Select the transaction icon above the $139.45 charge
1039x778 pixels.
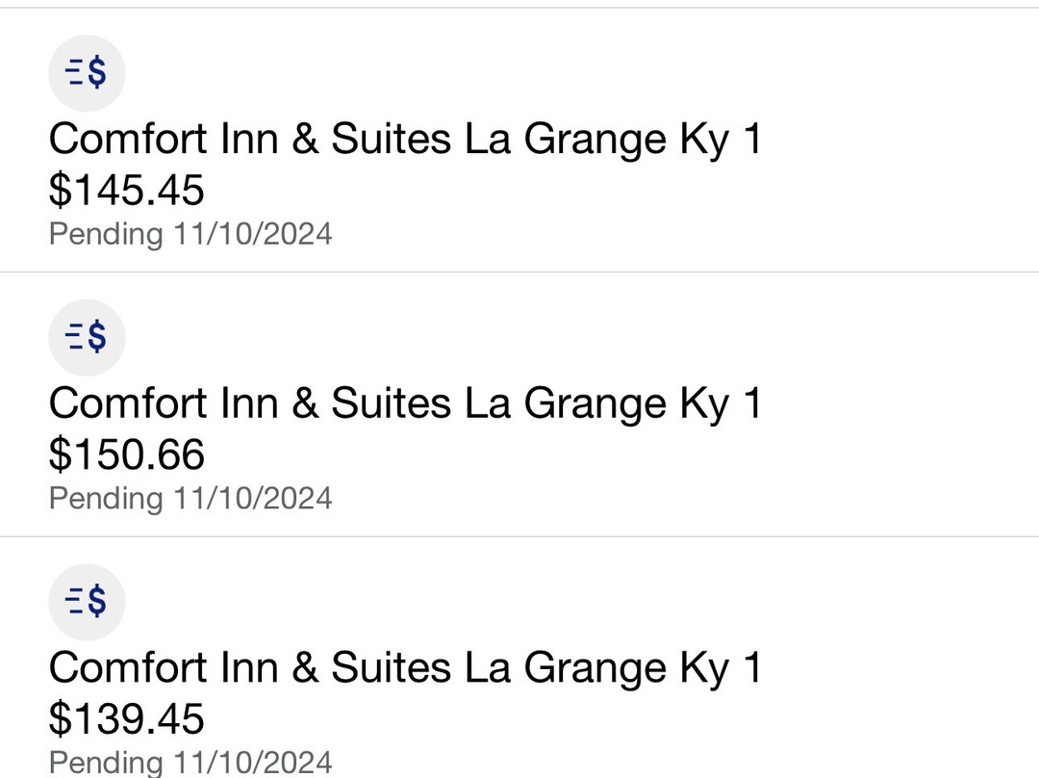87,602
